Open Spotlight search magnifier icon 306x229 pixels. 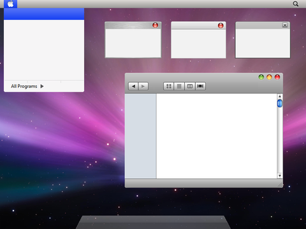coord(296,4)
